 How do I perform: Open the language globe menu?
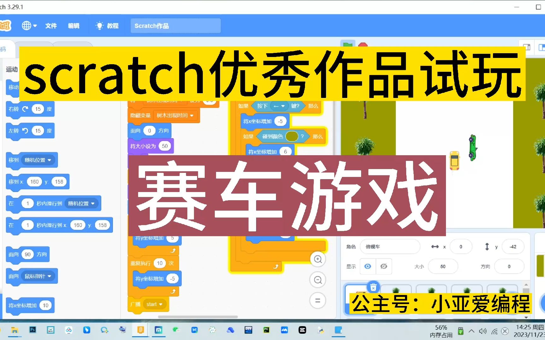coord(29,25)
